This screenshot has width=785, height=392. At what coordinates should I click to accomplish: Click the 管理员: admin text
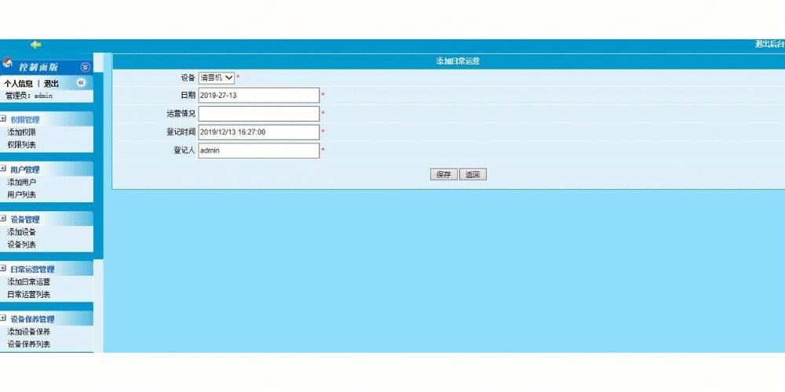tap(29, 95)
